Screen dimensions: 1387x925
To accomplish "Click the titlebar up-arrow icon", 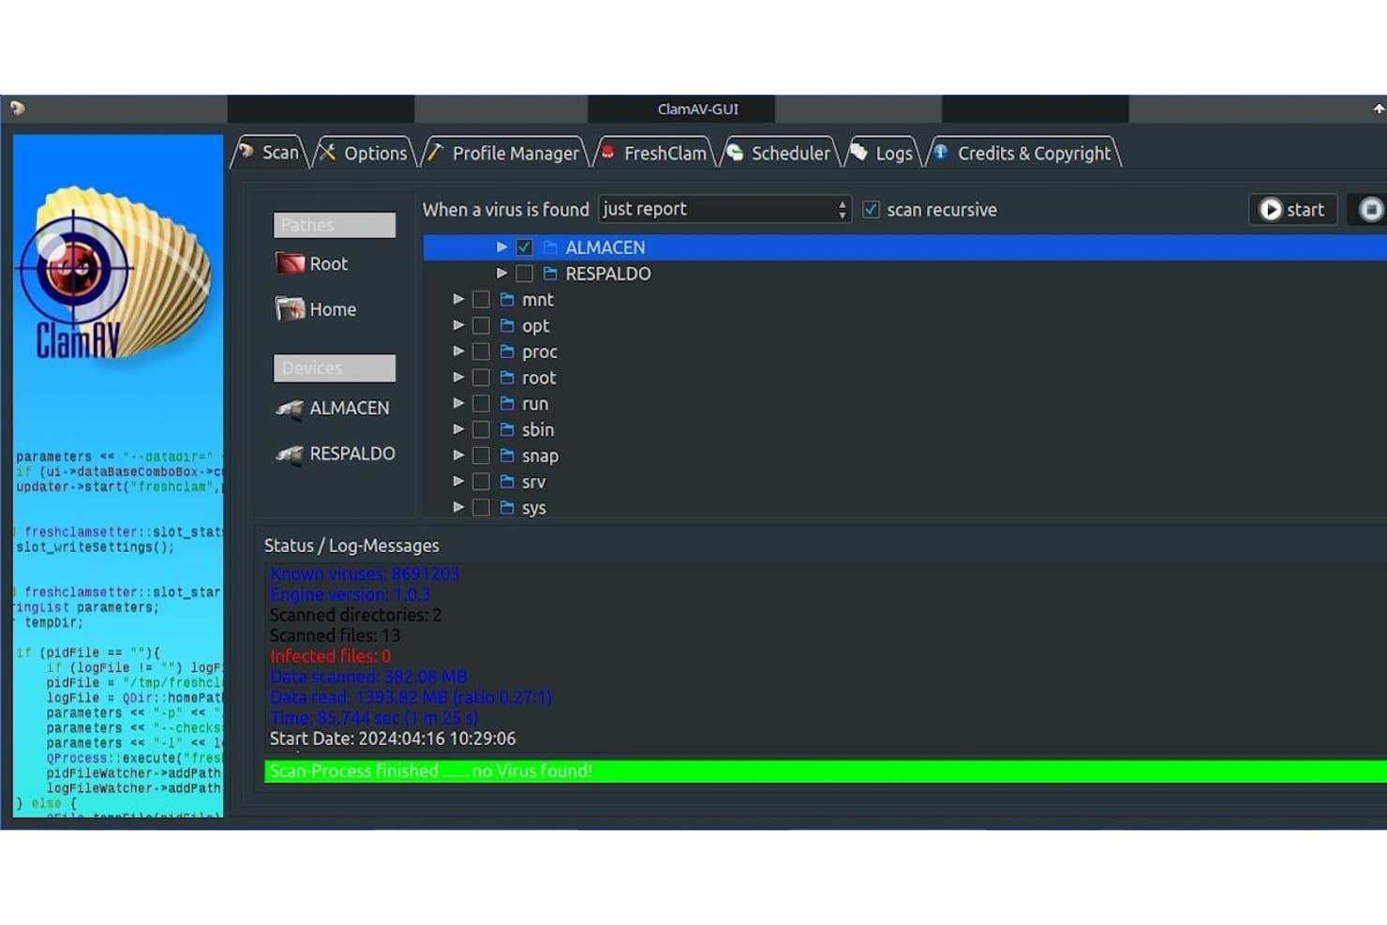I will [1379, 109].
